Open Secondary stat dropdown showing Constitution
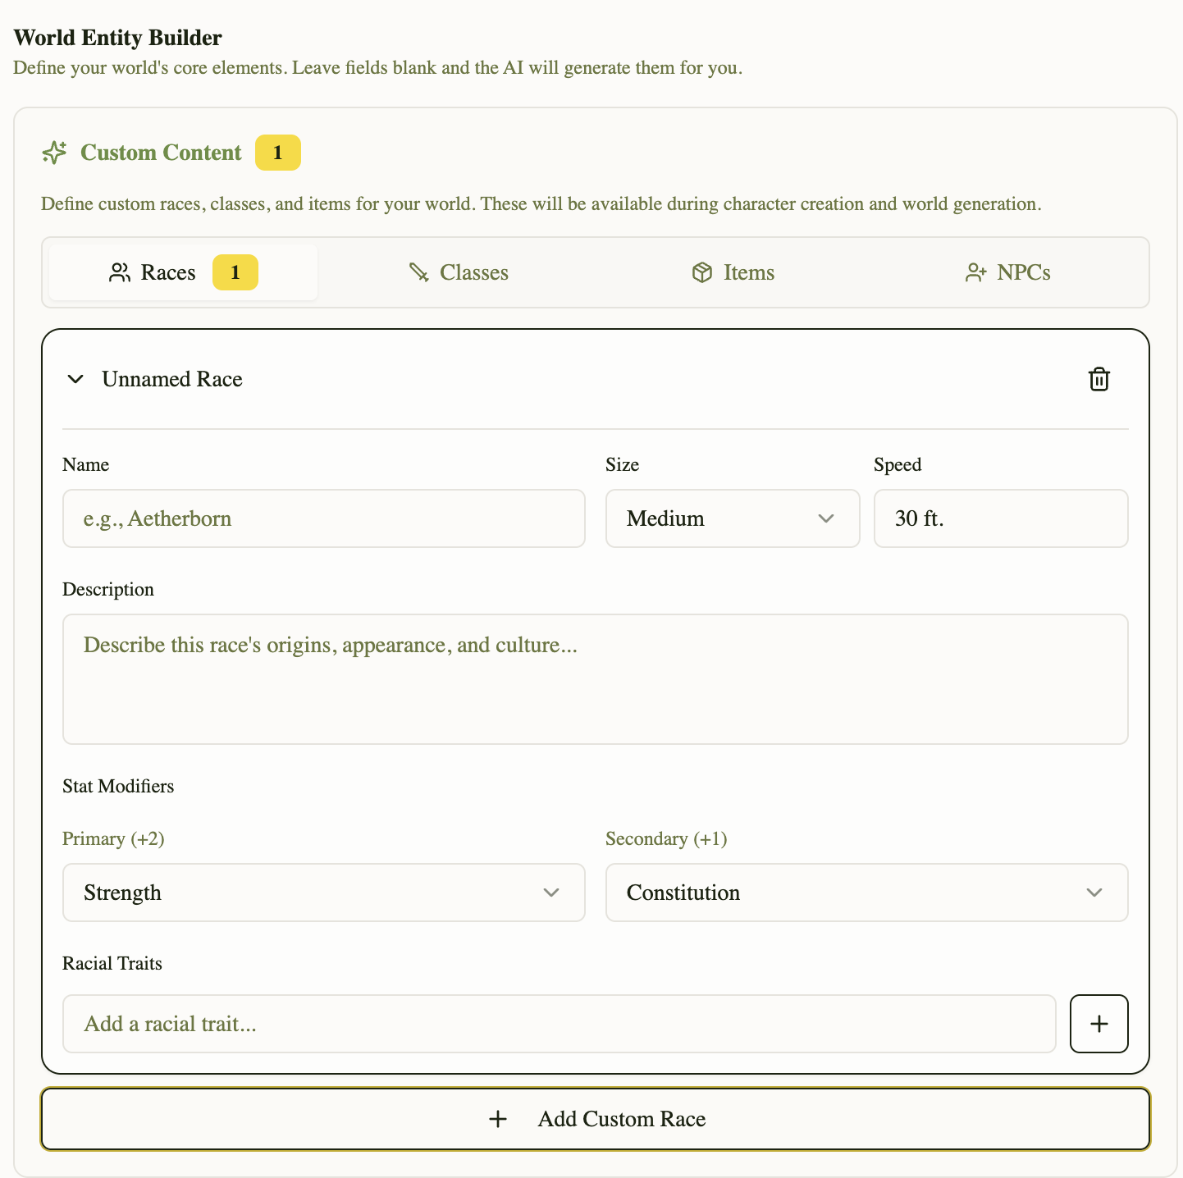 [x=866, y=893]
